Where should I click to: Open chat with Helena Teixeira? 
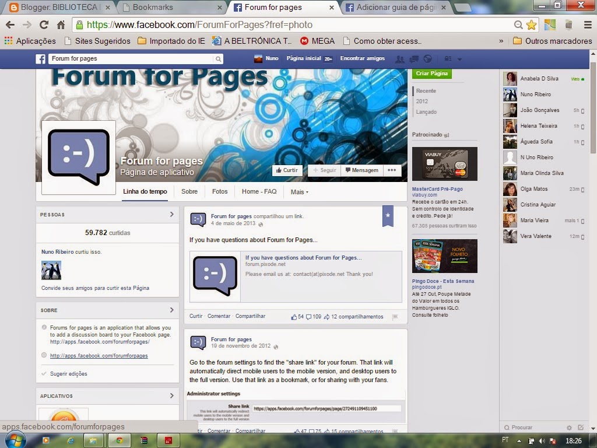coord(544,126)
